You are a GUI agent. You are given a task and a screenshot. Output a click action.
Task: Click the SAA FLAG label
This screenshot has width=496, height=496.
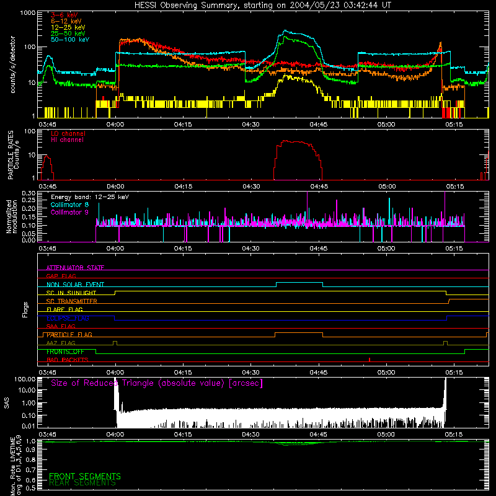61,326
